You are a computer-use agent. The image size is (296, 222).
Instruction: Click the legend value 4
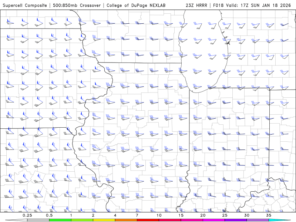(x=115, y=215)
